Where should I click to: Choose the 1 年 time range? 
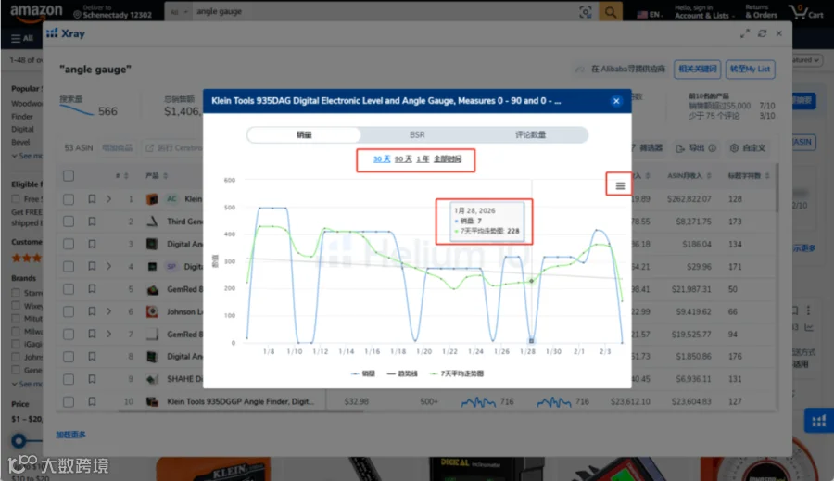tap(423, 159)
